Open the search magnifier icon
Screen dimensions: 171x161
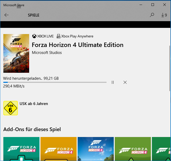152,15
